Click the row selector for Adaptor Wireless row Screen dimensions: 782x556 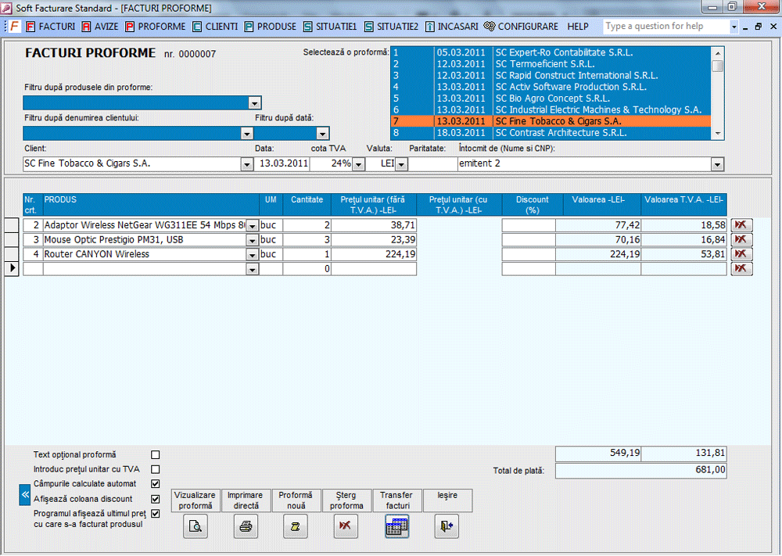[x=12, y=225]
